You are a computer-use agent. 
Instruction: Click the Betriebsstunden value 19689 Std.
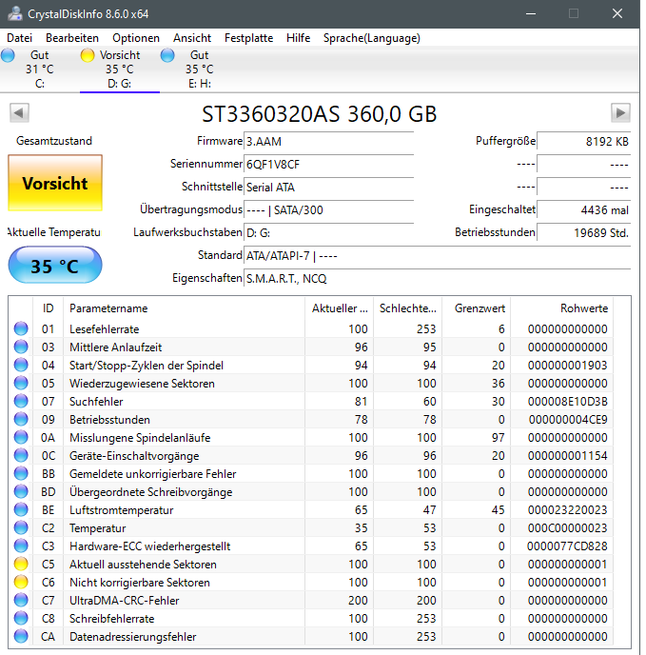coord(583,232)
